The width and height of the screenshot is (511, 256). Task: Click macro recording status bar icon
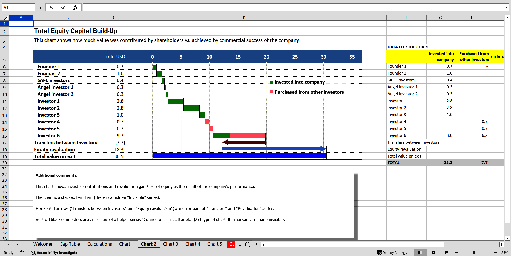point(23,253)
